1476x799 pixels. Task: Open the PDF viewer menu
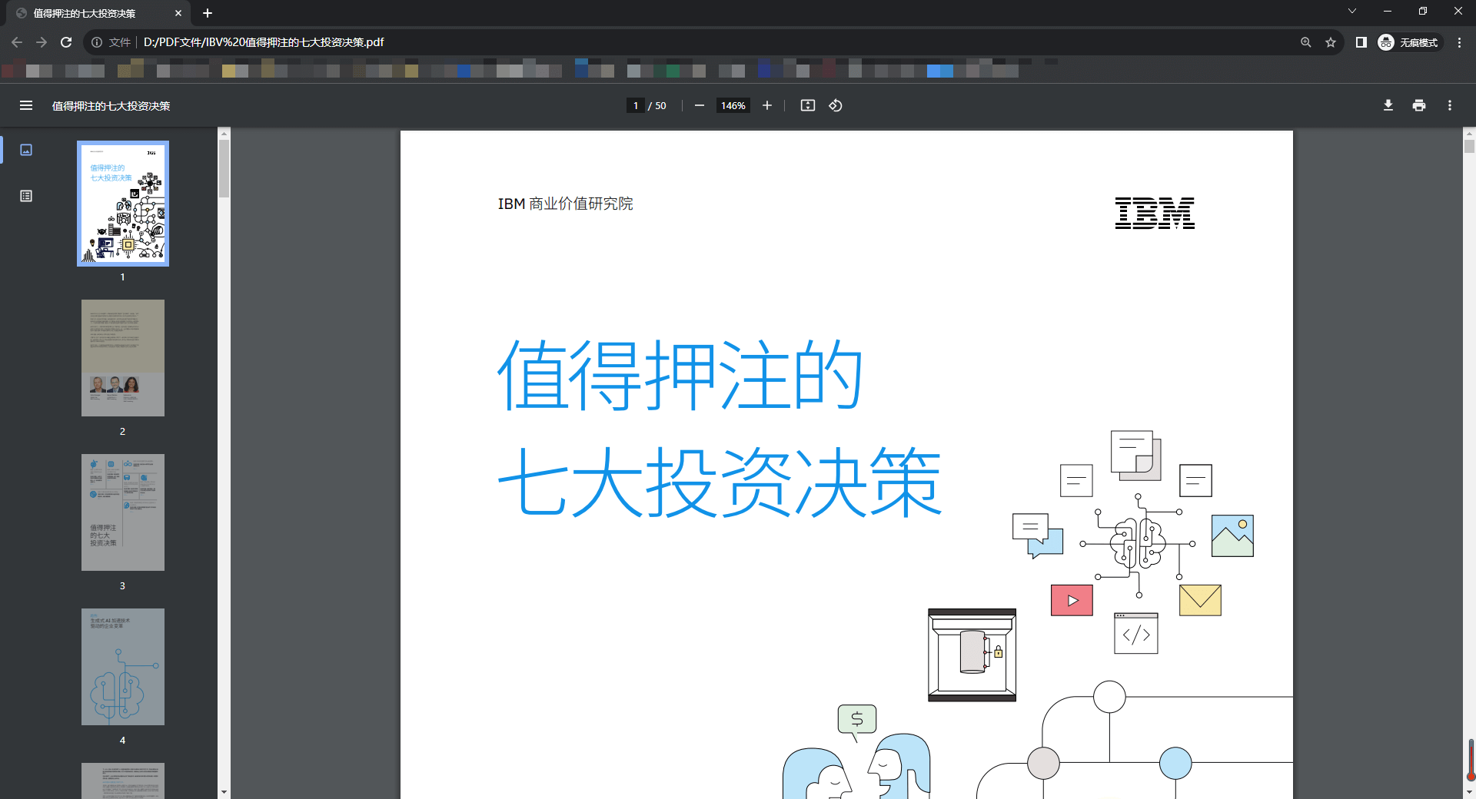tap(26, 105)
